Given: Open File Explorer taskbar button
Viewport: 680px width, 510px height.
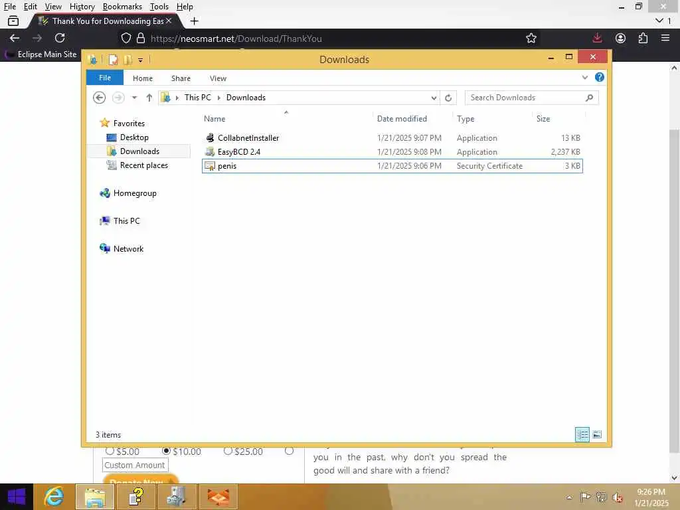Looking at the screenshot, I should 95,497.
